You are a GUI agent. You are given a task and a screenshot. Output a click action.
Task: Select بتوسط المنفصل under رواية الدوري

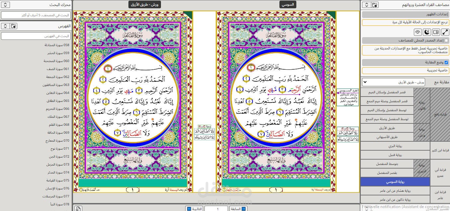tap(387, 164)
